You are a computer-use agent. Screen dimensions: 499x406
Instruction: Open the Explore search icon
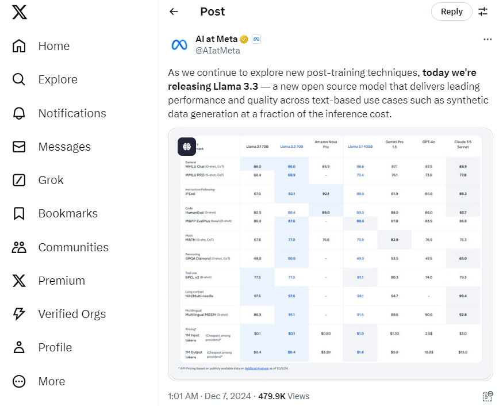[x=19, y=79]
